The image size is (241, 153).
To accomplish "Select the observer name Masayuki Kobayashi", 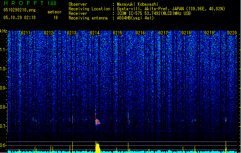I will pos(138,4).
